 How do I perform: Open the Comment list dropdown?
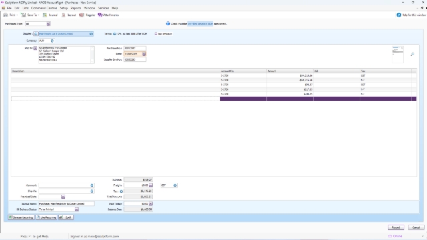pyautogui.click(x=92, y=185)
